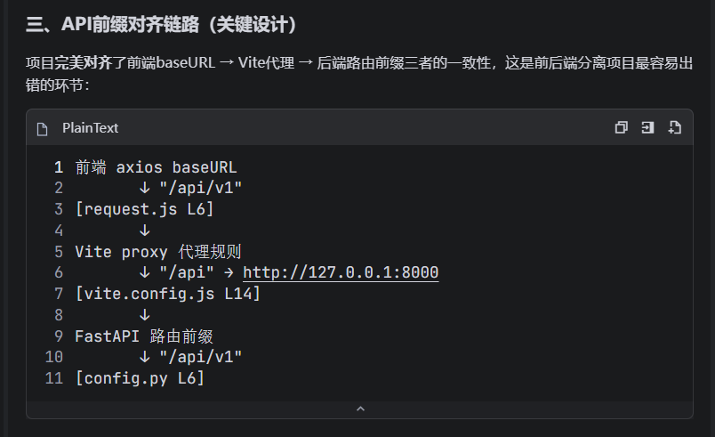This screenshot has height=437, width=715.
Task: Click the file icon beside PlainText
Action: pos(43,129)
